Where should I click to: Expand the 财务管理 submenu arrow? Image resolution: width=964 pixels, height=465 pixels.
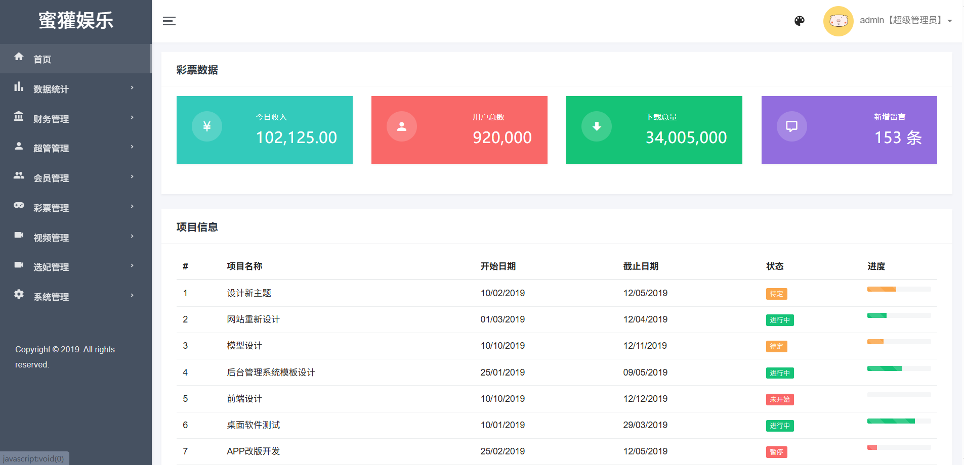pos(132,118)
